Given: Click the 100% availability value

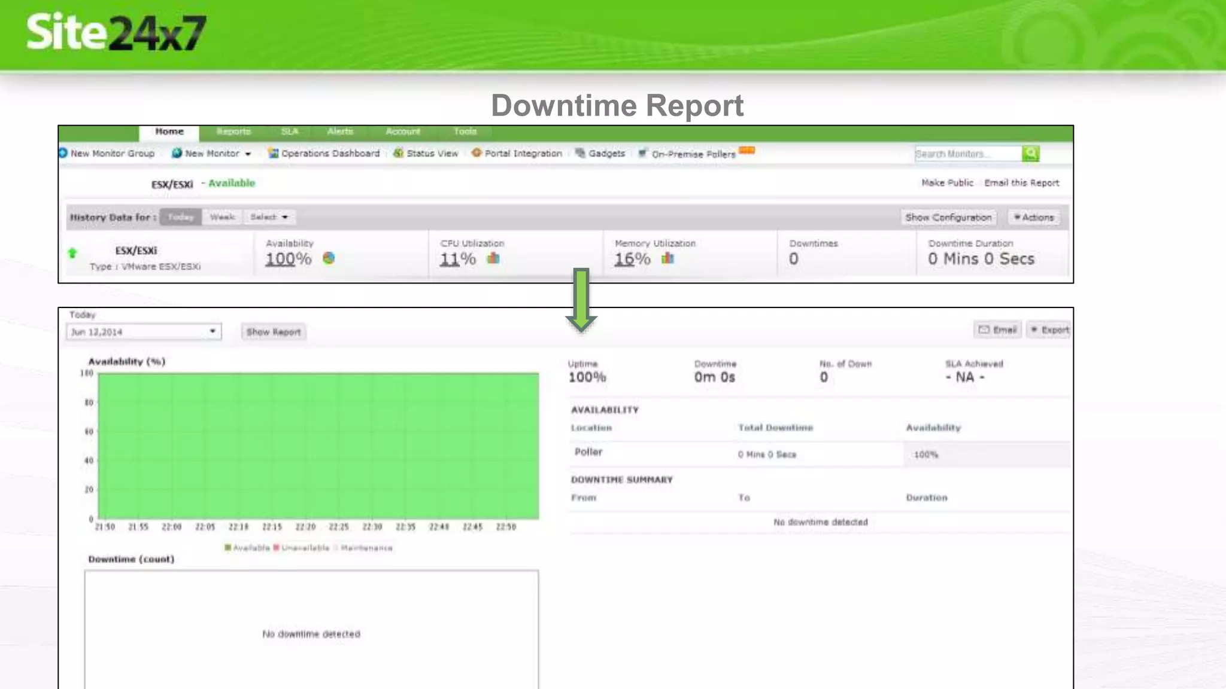Looking at the screenshot, I should point(289,259).
